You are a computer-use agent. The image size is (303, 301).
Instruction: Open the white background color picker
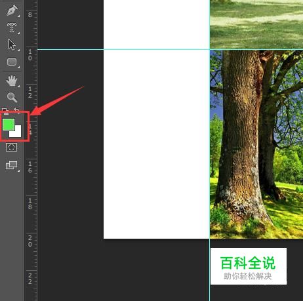pyautogui.click(x=18, y=133)
